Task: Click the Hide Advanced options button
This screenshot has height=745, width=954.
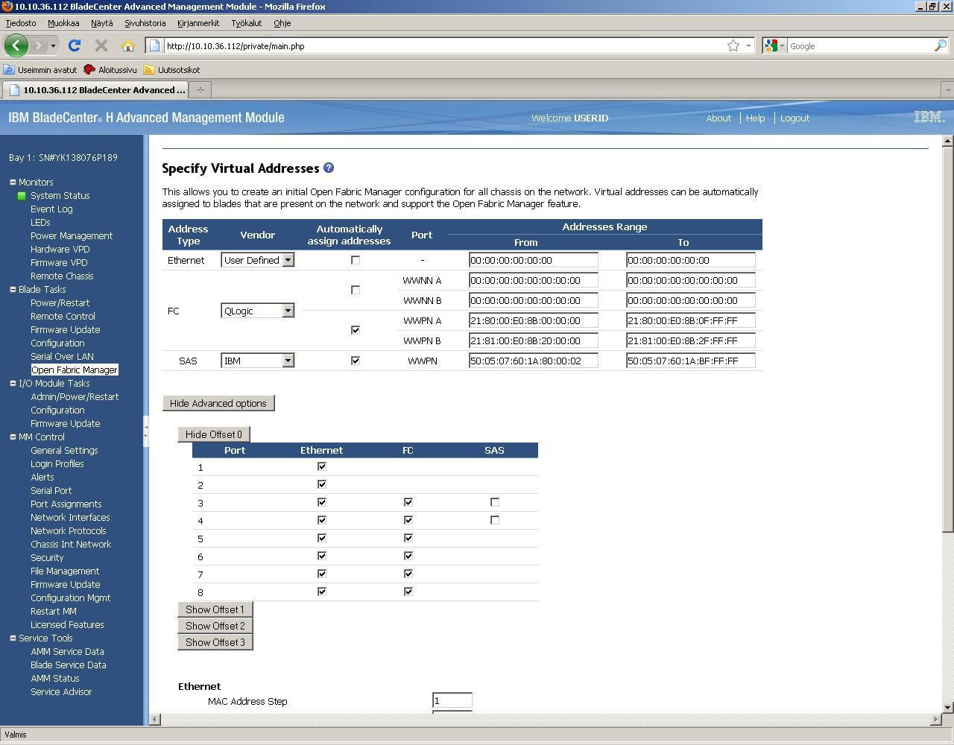Action: [x=218, y=403]
